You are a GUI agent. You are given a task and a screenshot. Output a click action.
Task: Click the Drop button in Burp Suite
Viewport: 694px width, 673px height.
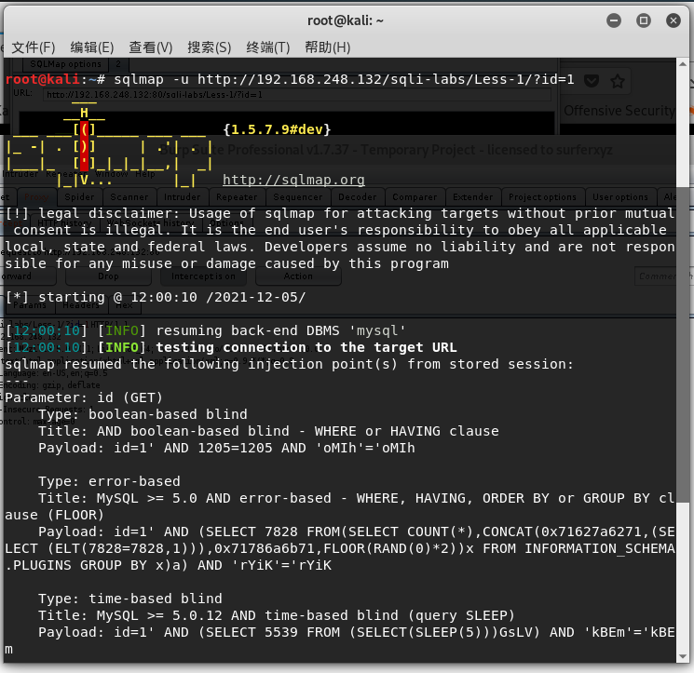click(x=108, y=276)
